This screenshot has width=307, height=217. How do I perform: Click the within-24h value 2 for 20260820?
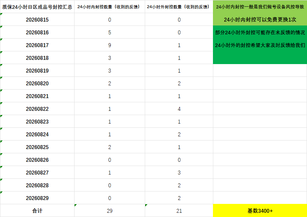110,83
